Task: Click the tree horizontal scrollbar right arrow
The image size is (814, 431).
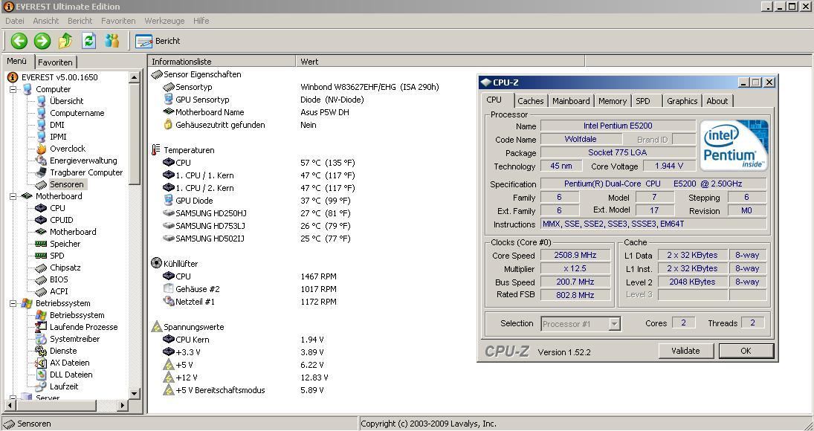Action: click(123, 405)
